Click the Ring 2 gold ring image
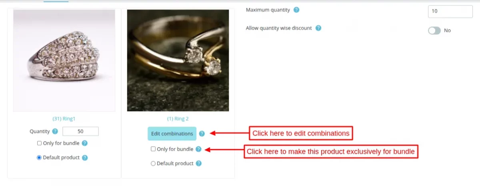 tap(178, 60)
